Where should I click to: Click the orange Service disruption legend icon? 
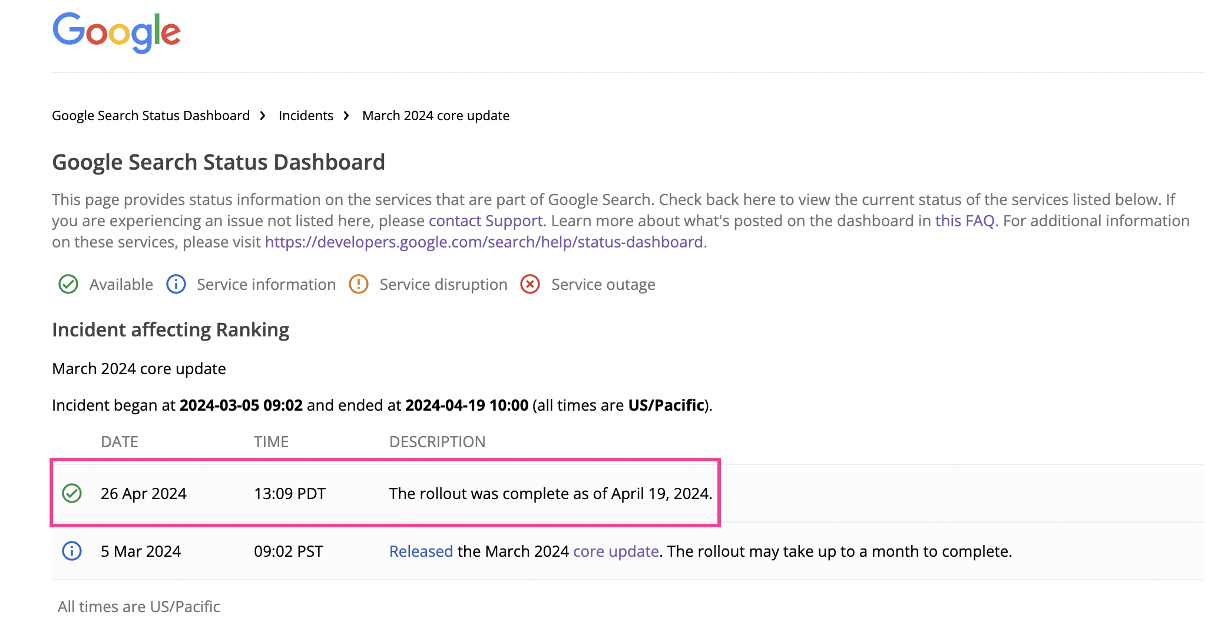coord(359,284)
